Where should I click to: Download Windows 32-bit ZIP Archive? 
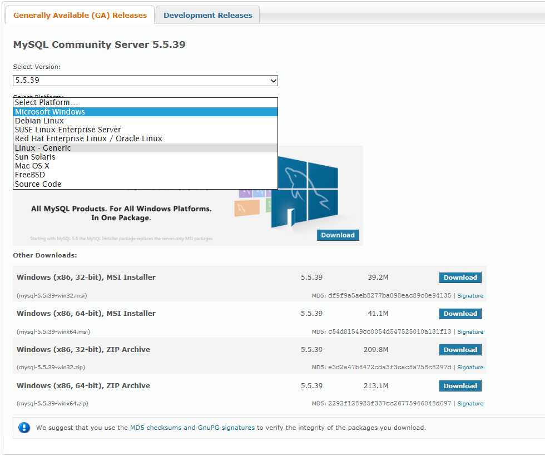pos(460,350)
